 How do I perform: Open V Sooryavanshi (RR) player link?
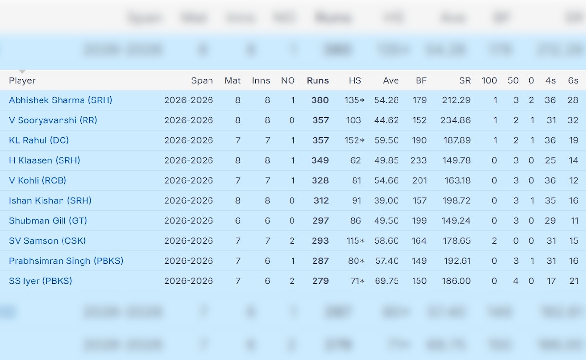(53, 120)
